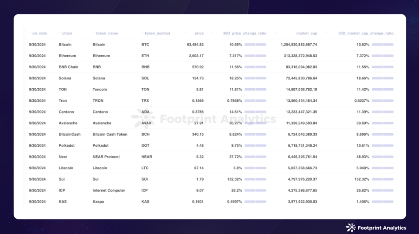
Task: Sort by the market_cap column header
Action: [x=308, y=33]
